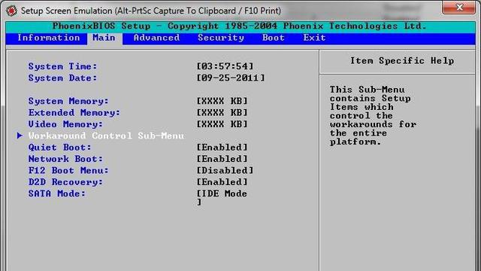Toggle F12 Boot Menu Disabled value
The width and height of the screenshot is (481, 271).
click(x=225, y=171)
